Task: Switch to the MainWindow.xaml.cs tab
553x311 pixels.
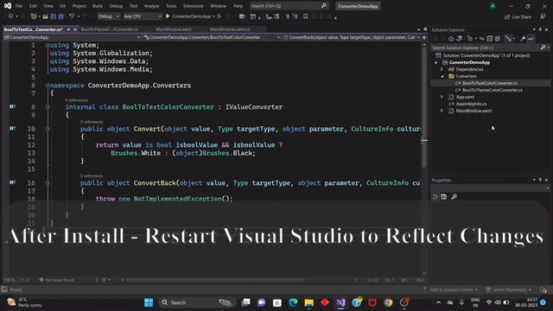Action: pos(230,29)
